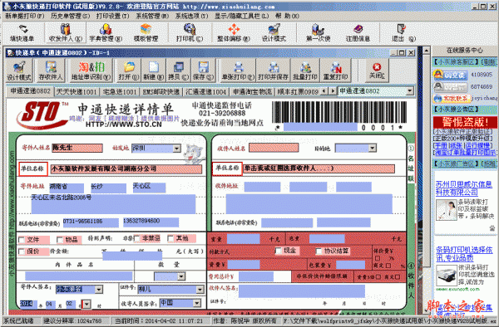
Task: Switch to 天天快递1001 tab
Action: 77,92
